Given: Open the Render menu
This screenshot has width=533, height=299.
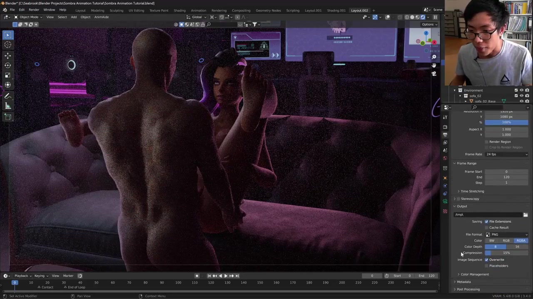Looking at the screenshot, I should [34, 10].
